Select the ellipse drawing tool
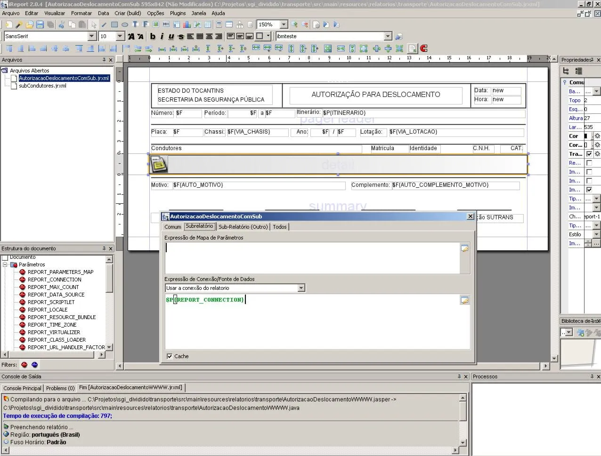Image resolution: width=601 pixels, height=456 pixels. 125,24
